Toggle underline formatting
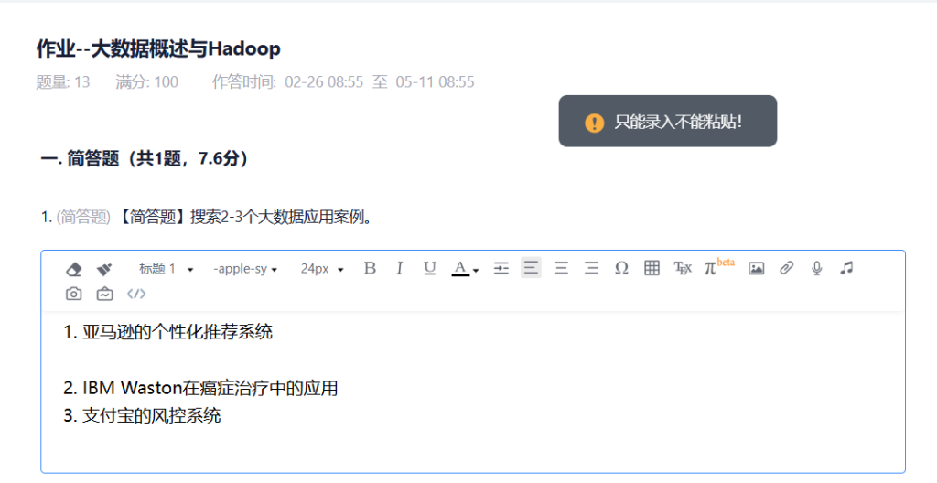937x483 pixels. click(430, 268)
